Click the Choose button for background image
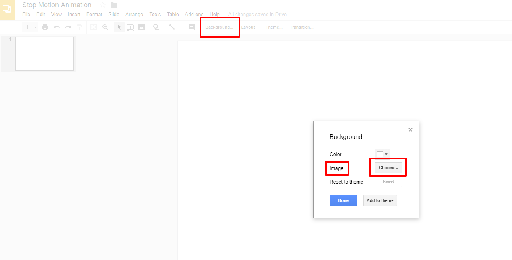Screen dimensions: 512x260 pyautogui.click(x=388, y=167)
